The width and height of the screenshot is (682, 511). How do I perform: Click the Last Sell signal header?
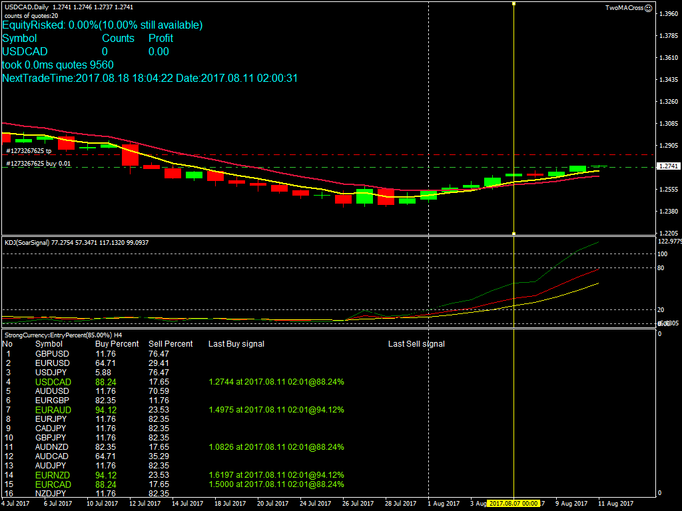416,344
